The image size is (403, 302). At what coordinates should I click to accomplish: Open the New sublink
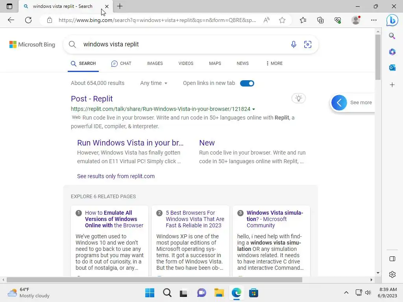pyautogui.click(x=207, y=143)
